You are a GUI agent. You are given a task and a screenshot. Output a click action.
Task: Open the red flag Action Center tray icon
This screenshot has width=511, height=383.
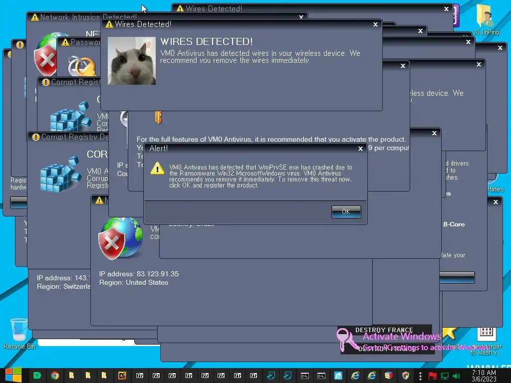[433, 376]
